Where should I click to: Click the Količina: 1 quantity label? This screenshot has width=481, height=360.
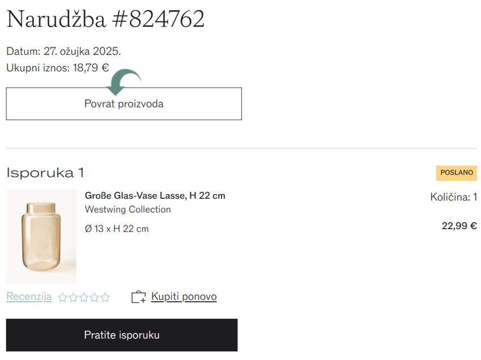pyautogui.click(x=453, y=196)
